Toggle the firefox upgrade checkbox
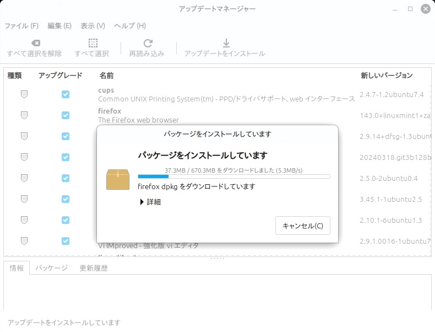The image size is (435, 332). (66, 115)
